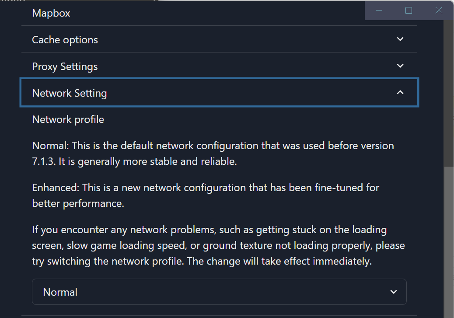Click the X icon to close the window
This screenshot has height=318, width=454.
[439, 10]
